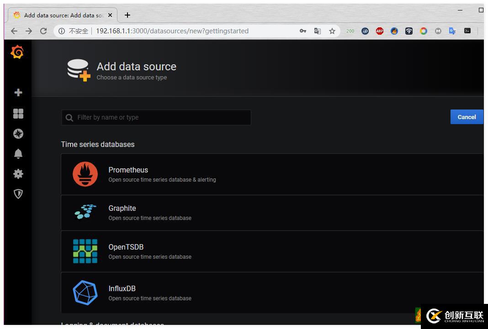488x329 pixels.
Task: Bookmark this page with the star icon
Action: click(x=332, y=31)
